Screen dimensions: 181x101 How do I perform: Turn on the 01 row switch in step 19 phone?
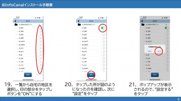[40, 28]
